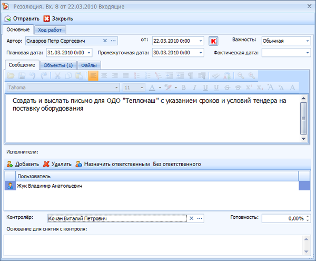The width and height of the screenshot is (316, 261).
Task: Click the Increase indent icon
Action: point(180,75)
